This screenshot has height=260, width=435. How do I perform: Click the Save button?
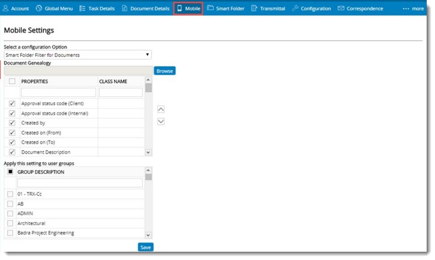(145, 247)
